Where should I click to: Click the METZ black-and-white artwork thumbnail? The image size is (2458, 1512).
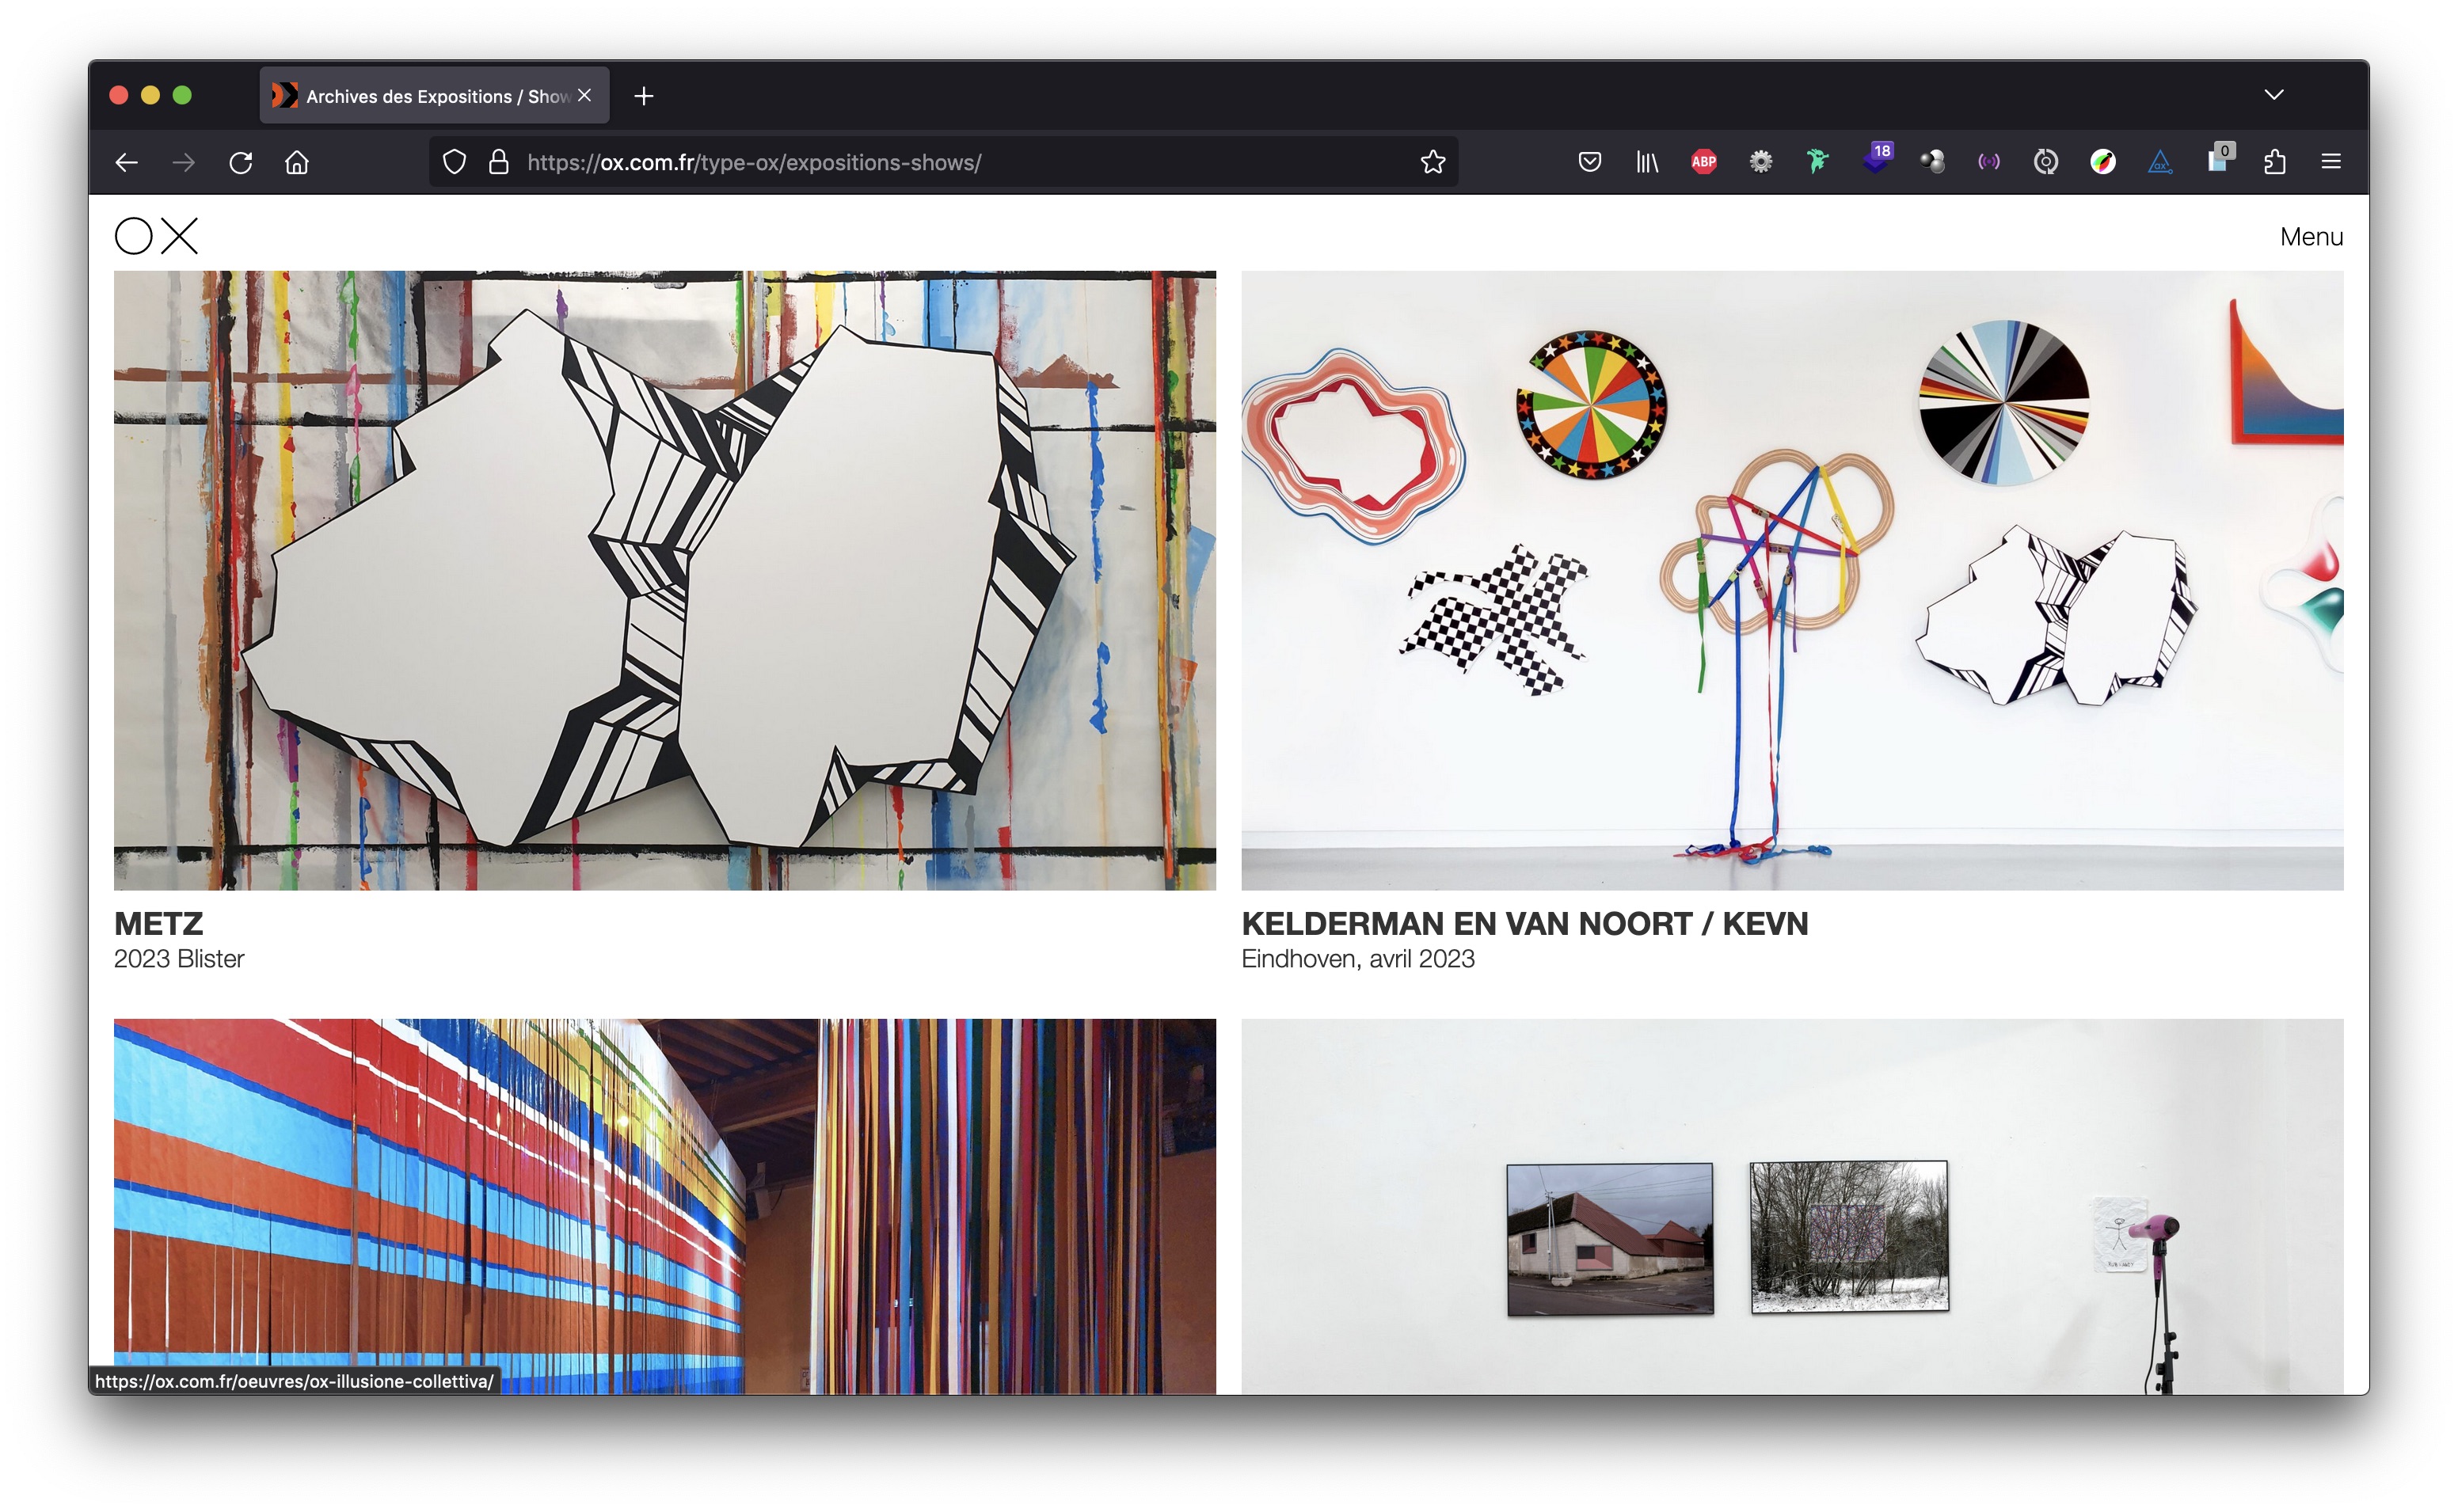click(664, 580)
